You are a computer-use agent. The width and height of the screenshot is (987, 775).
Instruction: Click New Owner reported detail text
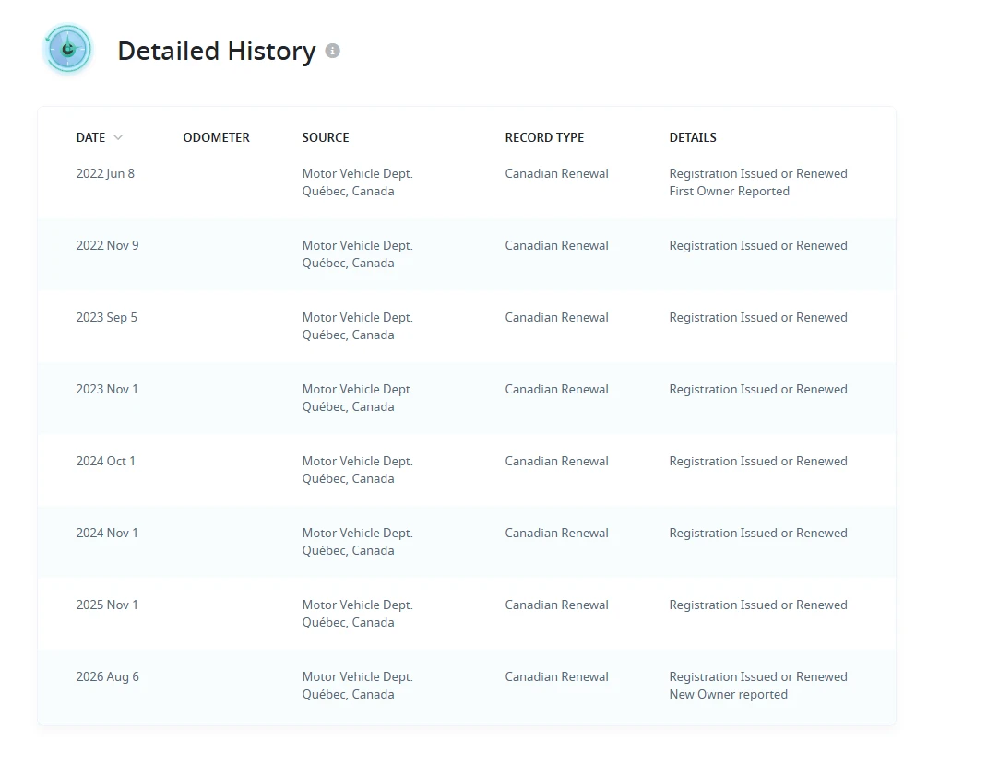(729, 695)
